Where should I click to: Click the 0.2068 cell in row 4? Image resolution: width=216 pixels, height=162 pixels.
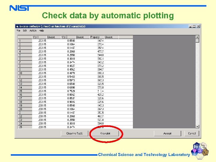[x=68, y=52]
